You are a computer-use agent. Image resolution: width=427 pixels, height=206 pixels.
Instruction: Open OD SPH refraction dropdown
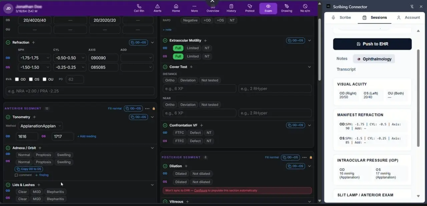tap(34, 58)
